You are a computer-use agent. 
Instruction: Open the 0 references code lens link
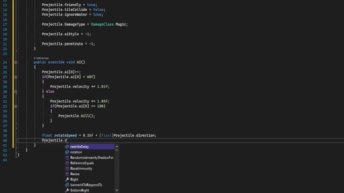41,58
